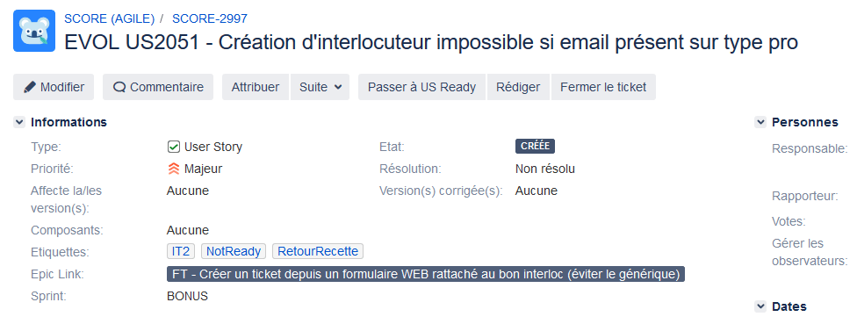Collapse the Personnes section chevron

(760, 122)
